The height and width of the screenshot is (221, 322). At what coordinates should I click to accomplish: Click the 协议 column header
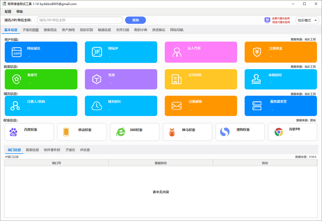pyautogui.click(x=265, y=163)
